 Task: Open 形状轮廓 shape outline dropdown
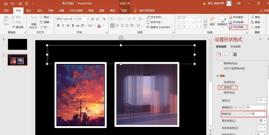(237, 22)
